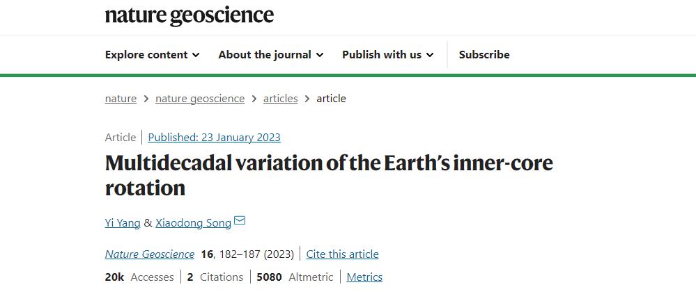Open author Xiaodong Song's details

point(193,223)
